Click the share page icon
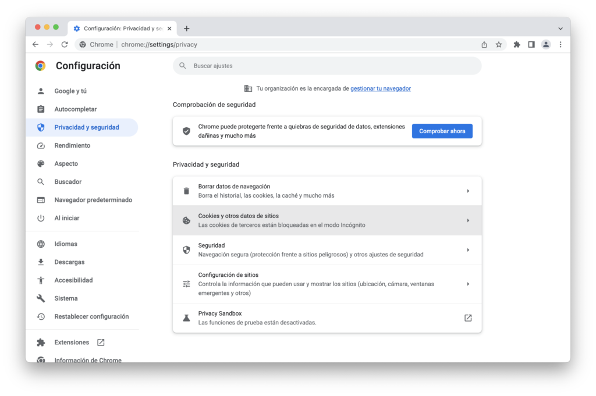This screenshot has width=596, height=396. point(484,44)
